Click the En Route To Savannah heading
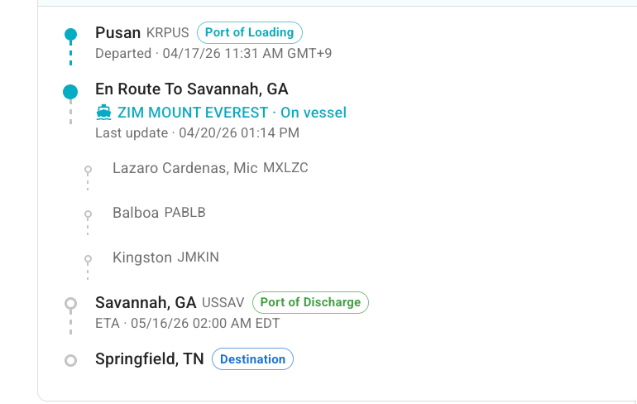 coord(192,89)
